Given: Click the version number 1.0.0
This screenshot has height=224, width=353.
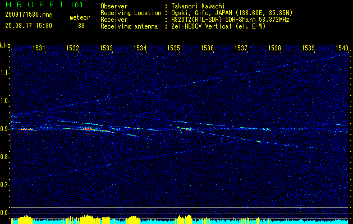Looking at the screenshot, I should click(76, 5).
